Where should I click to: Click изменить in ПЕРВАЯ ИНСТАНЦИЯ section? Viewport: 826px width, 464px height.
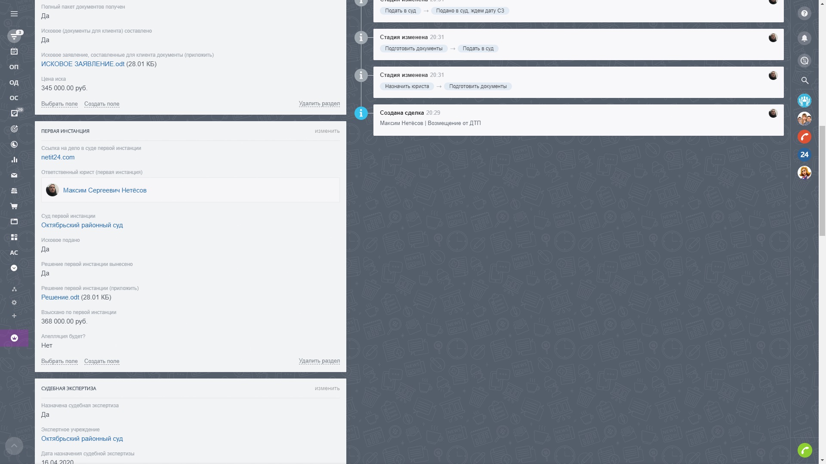327,131
